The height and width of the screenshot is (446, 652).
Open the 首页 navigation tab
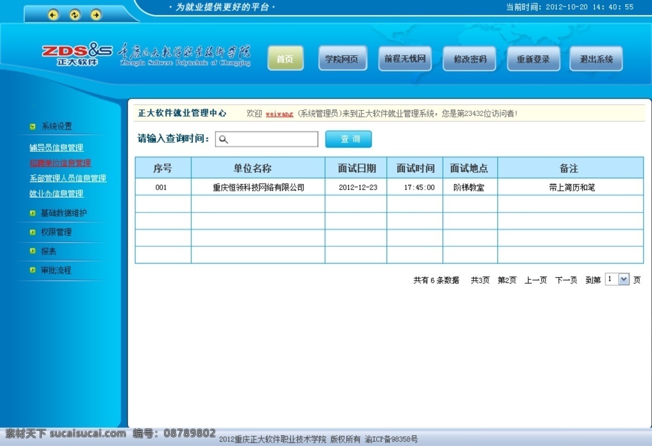pyautogui.click(x=285, y=59)
